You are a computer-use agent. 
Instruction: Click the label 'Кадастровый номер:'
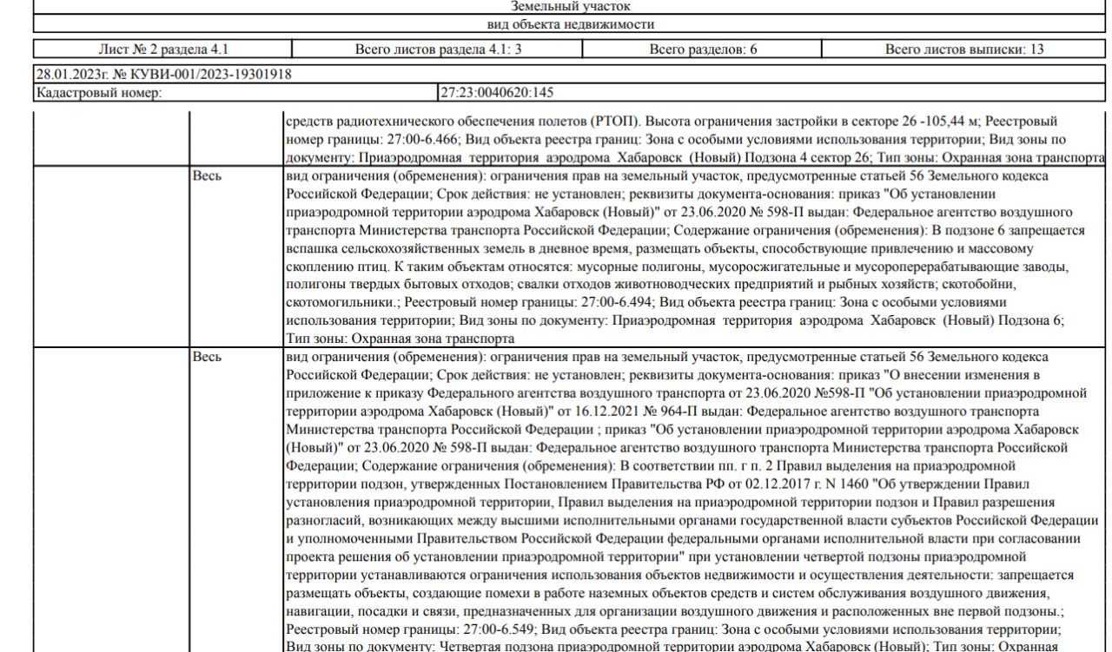pos(99,92)
